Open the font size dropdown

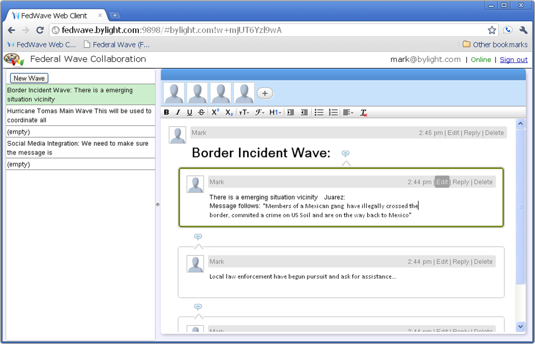tap(244, 112)
